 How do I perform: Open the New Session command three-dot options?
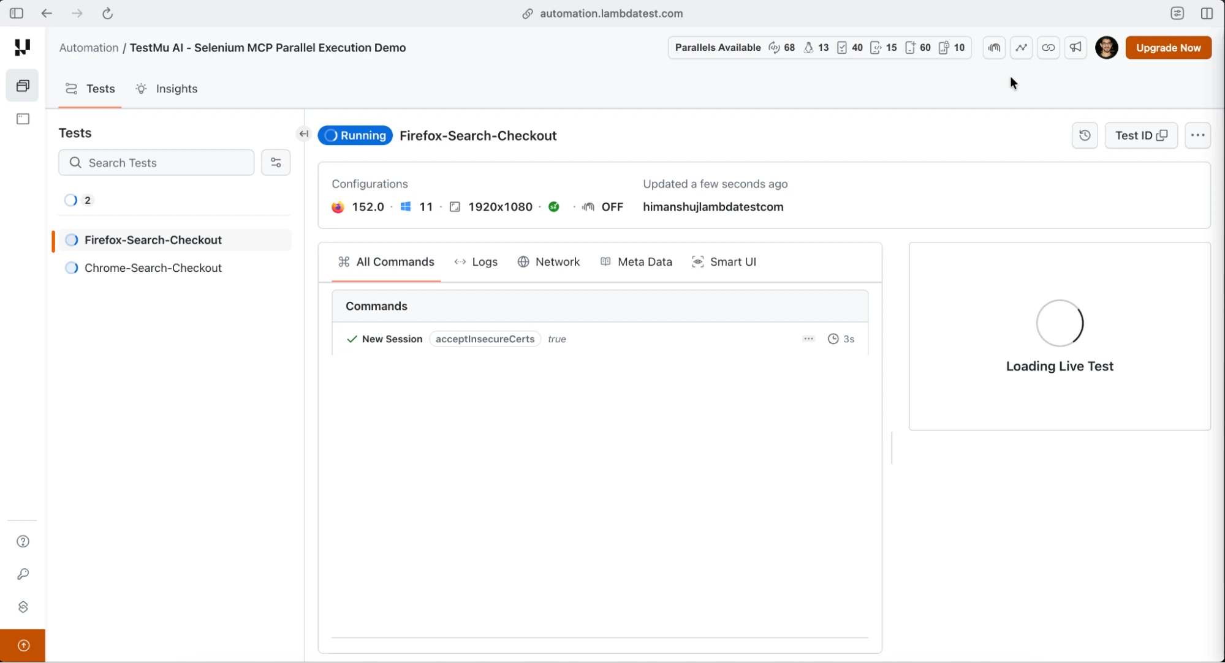tap(809, 339)
